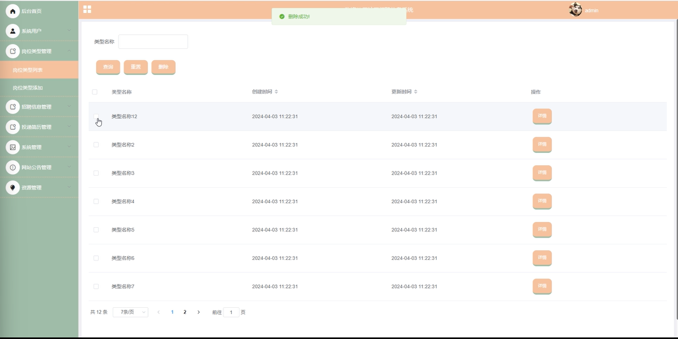Expand 系统用户 via its chevron
The image size is (678, 339).
click(69, 31)
